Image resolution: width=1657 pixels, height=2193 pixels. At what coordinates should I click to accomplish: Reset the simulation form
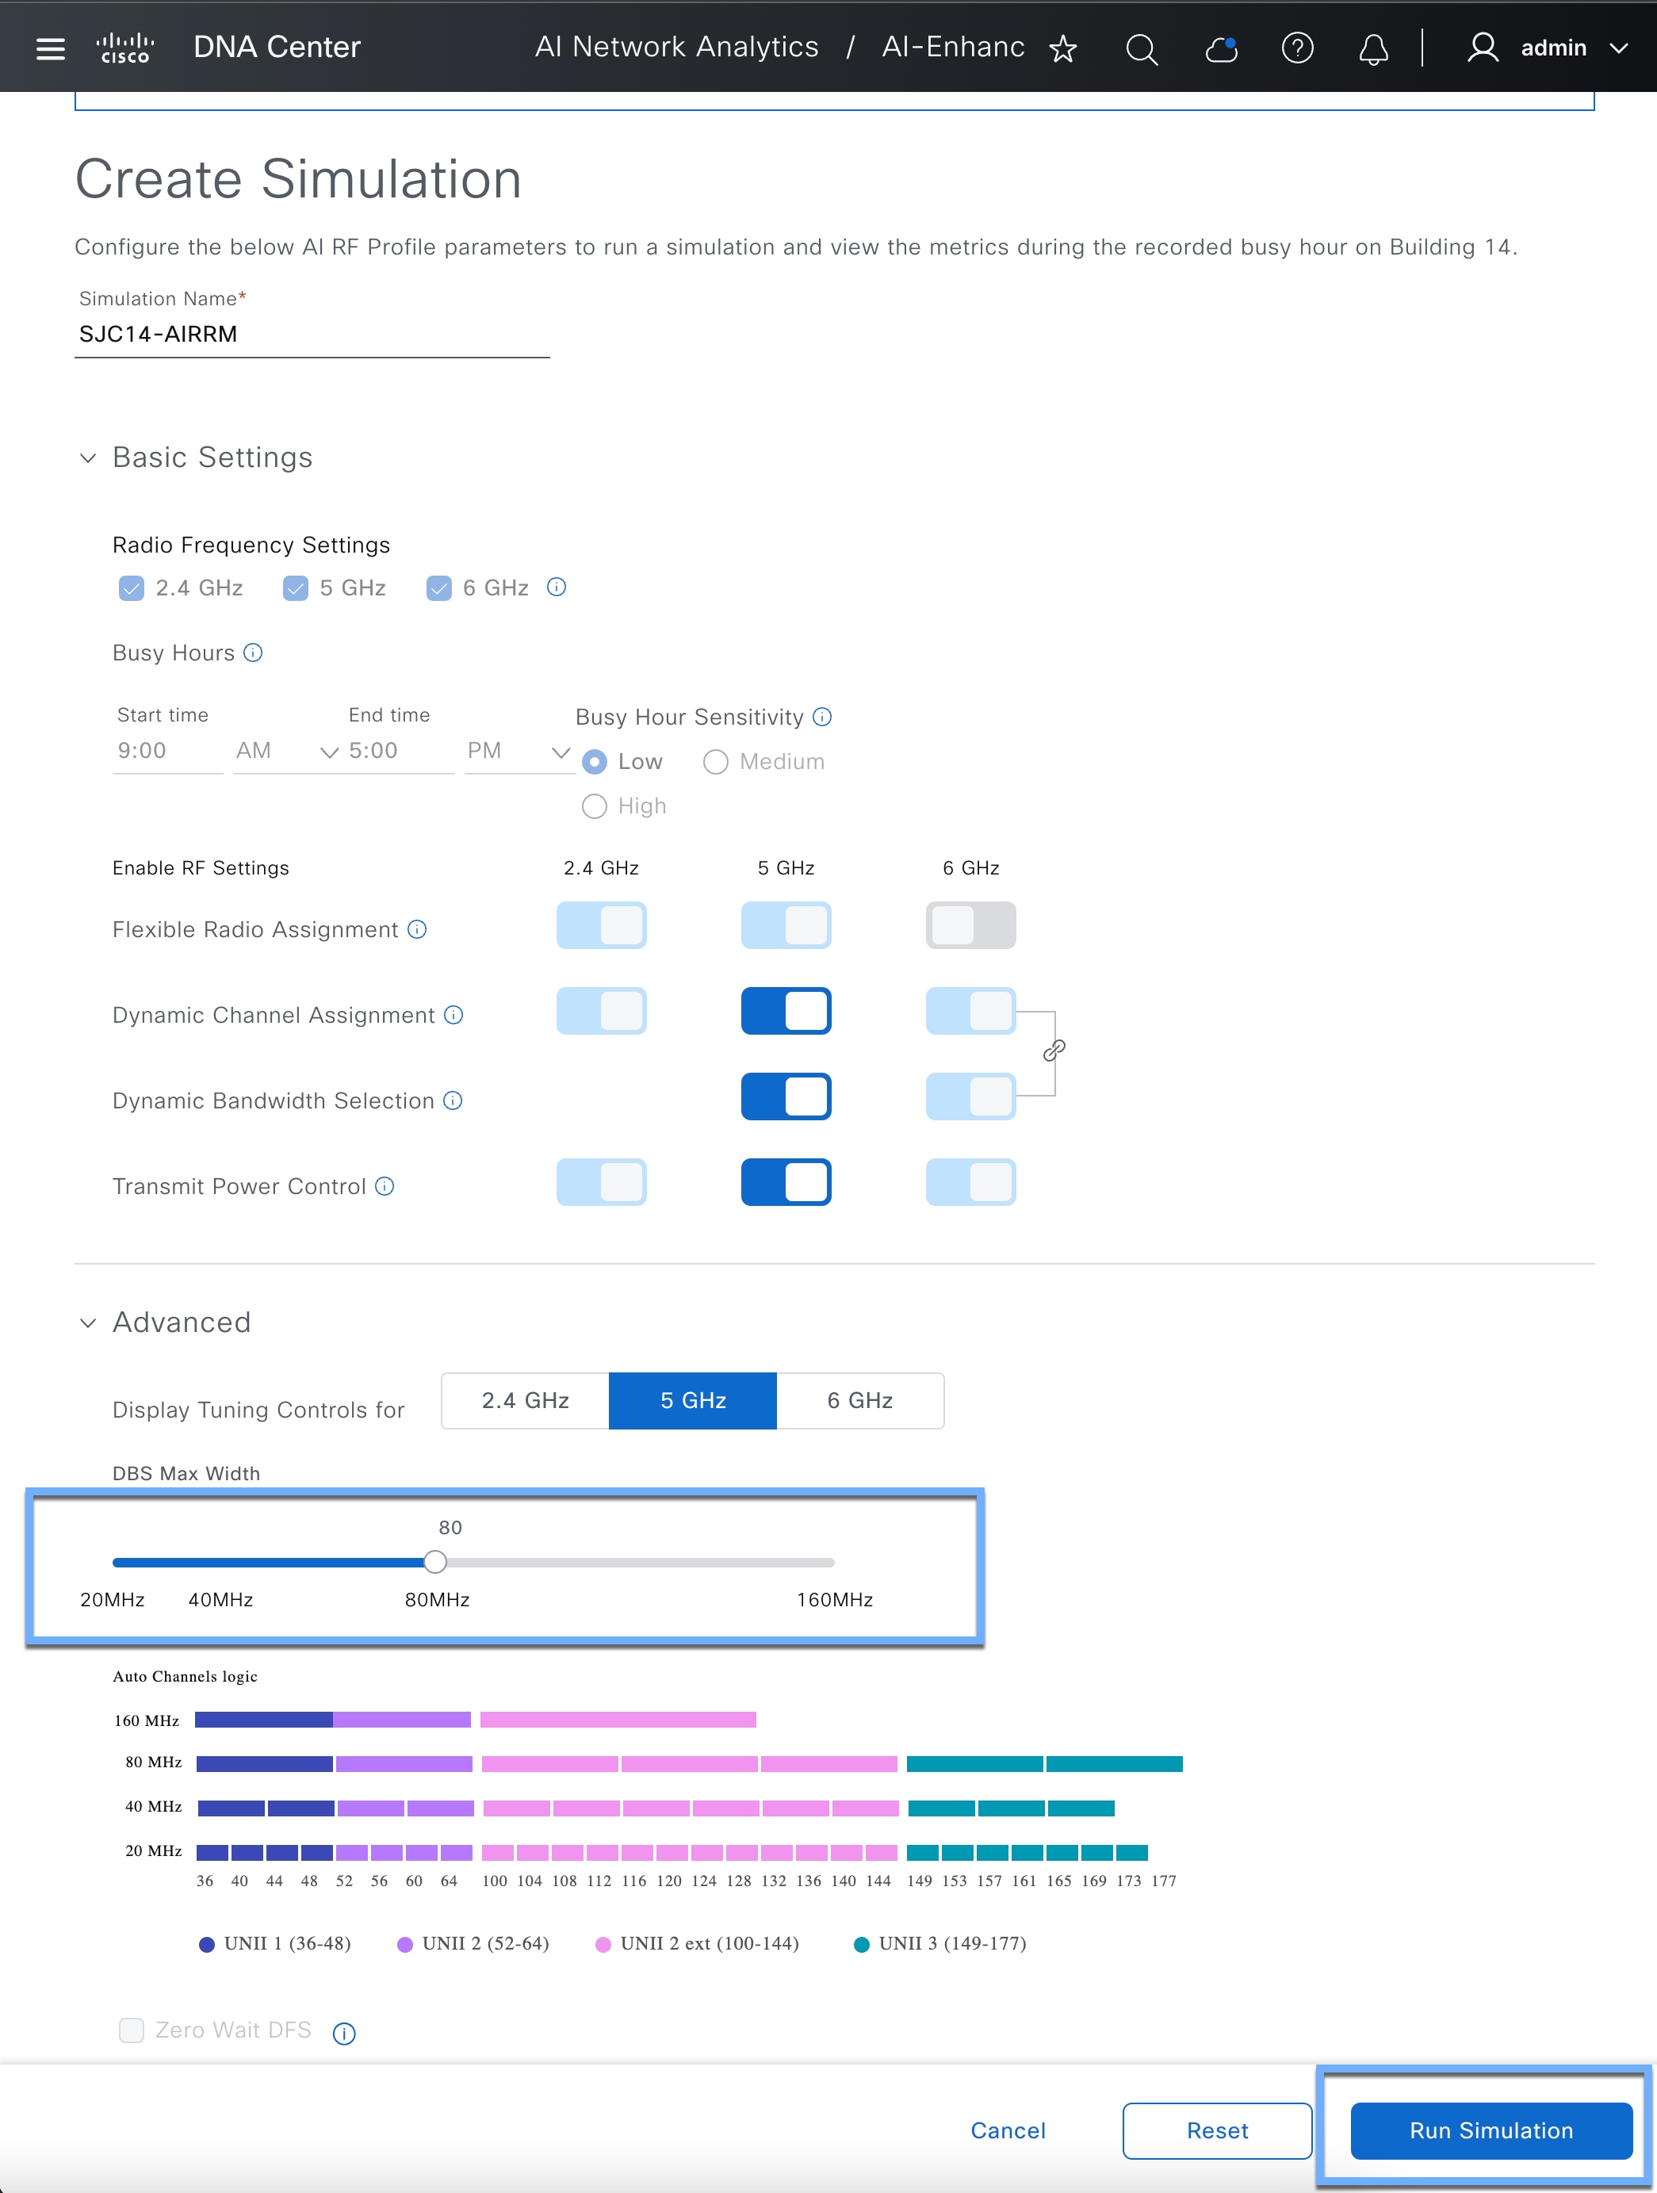click(1217, 2130)
